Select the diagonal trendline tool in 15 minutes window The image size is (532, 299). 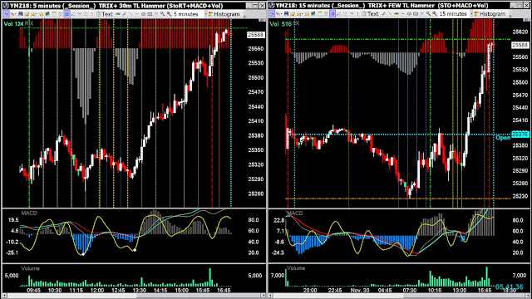(390, 14)
